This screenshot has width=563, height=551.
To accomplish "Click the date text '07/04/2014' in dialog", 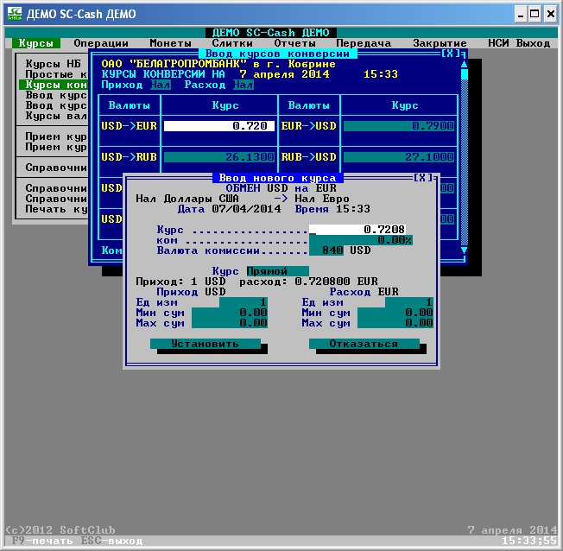I will (246, 209).
